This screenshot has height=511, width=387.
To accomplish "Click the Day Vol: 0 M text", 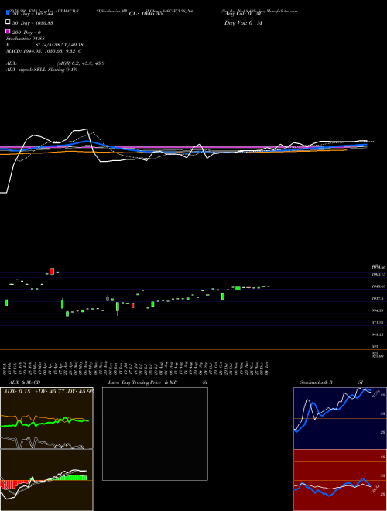I will (x=243, y=22).
